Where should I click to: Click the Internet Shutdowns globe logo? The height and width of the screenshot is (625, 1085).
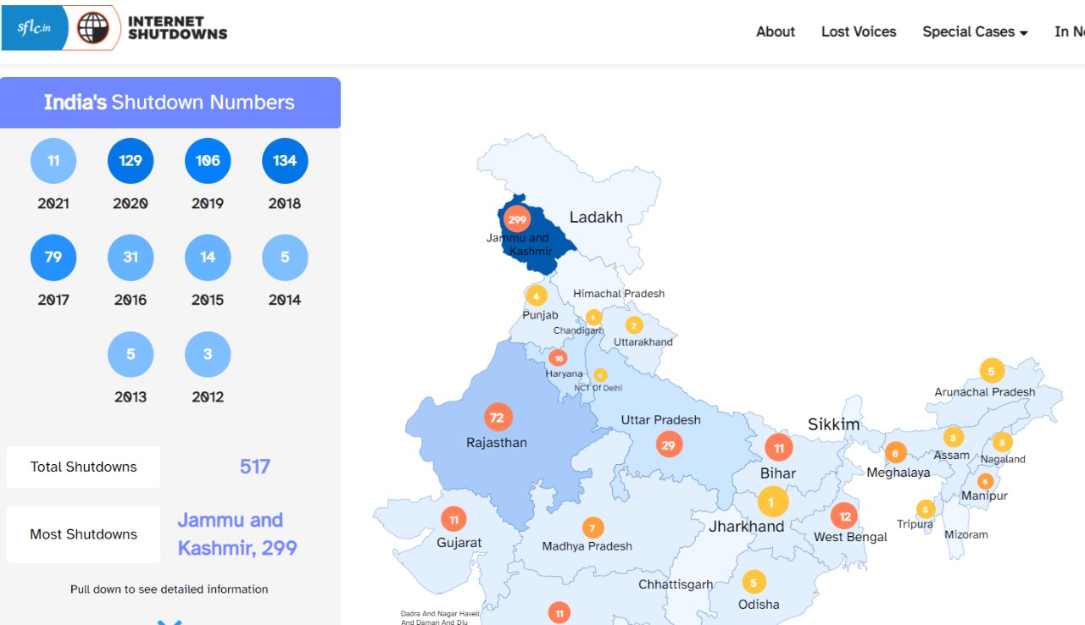pos(92,28)
